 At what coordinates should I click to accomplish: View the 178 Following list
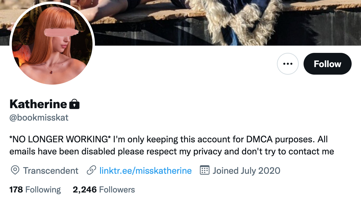tap(35, 190)
